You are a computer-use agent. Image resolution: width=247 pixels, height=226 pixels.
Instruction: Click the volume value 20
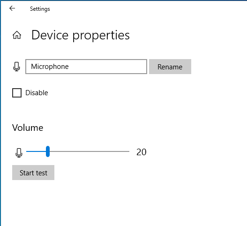point(141,152)
